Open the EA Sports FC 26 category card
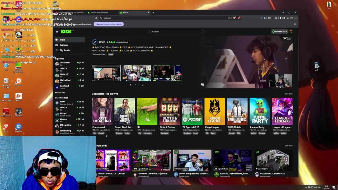 192,111
